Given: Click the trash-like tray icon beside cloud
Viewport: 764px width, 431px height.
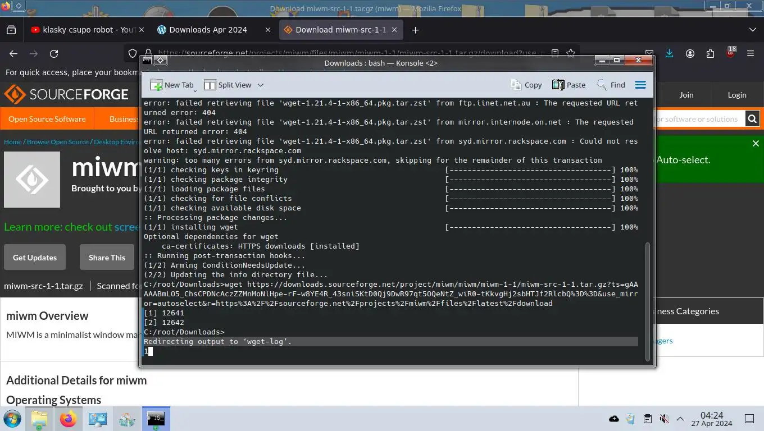Looking at the screenshot, I should [x=630, y=419].
